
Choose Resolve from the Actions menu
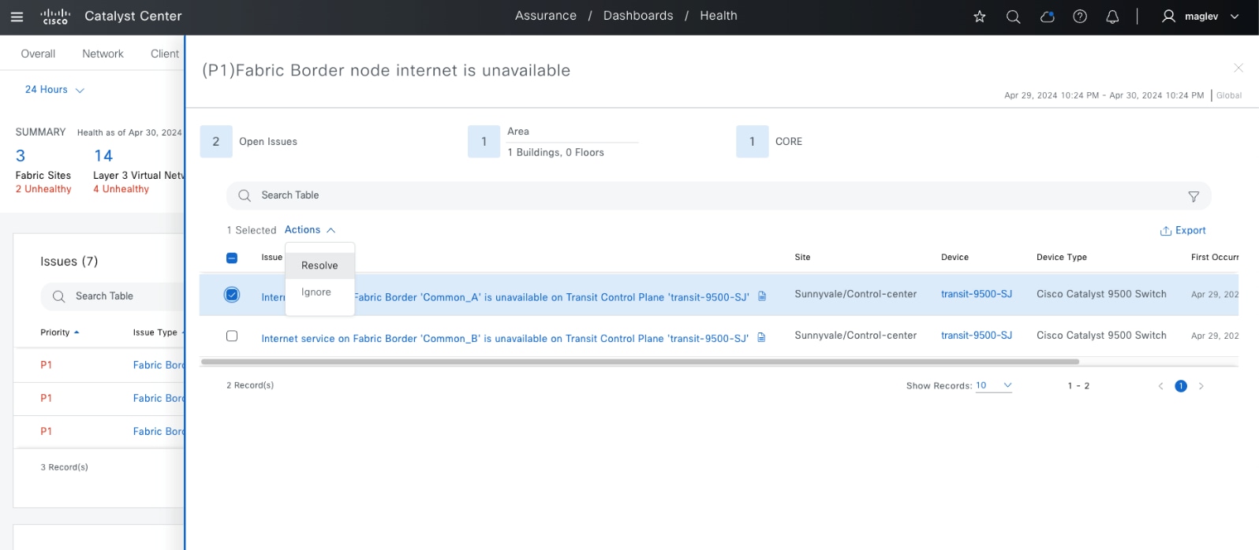click(319, 266)
